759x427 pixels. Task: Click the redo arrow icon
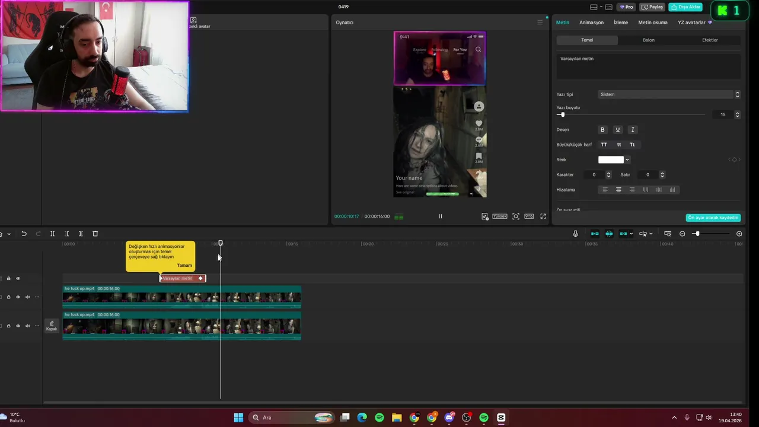[x=38, y=234]
